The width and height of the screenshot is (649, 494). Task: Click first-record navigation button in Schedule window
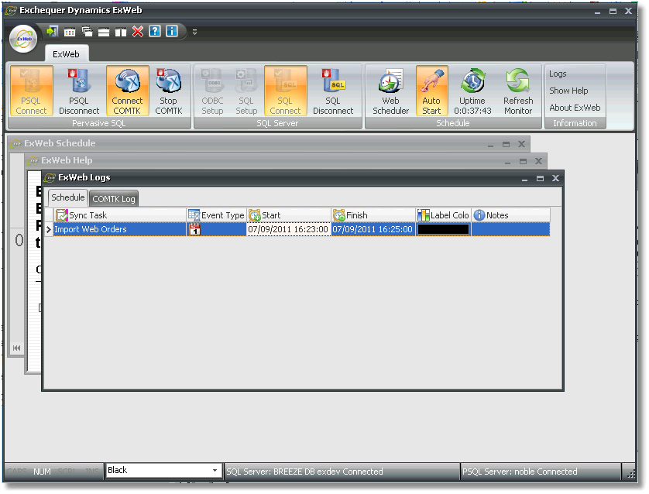[x=16, y=348]
